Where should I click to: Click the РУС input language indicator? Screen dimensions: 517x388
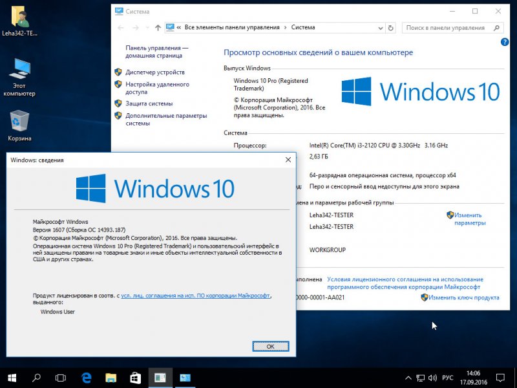(x=447, y=378)
